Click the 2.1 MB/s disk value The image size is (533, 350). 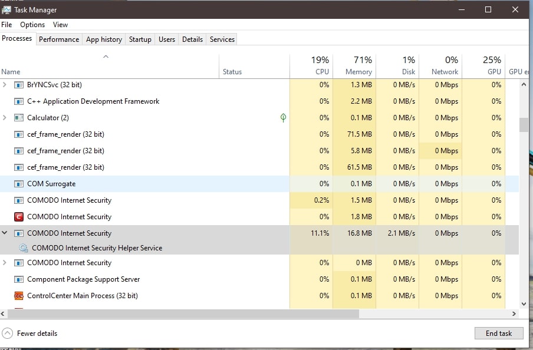402,233
